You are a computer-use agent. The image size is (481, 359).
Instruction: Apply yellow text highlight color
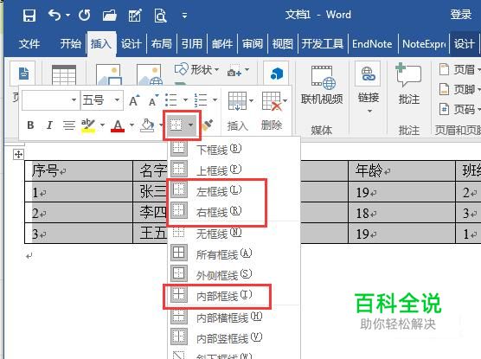(x=88, y=125)
